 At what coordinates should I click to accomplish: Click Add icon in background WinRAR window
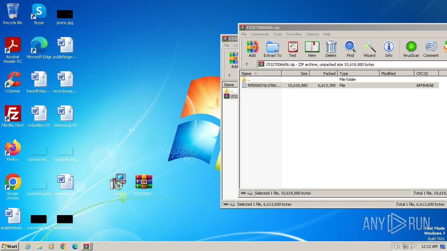234,60
